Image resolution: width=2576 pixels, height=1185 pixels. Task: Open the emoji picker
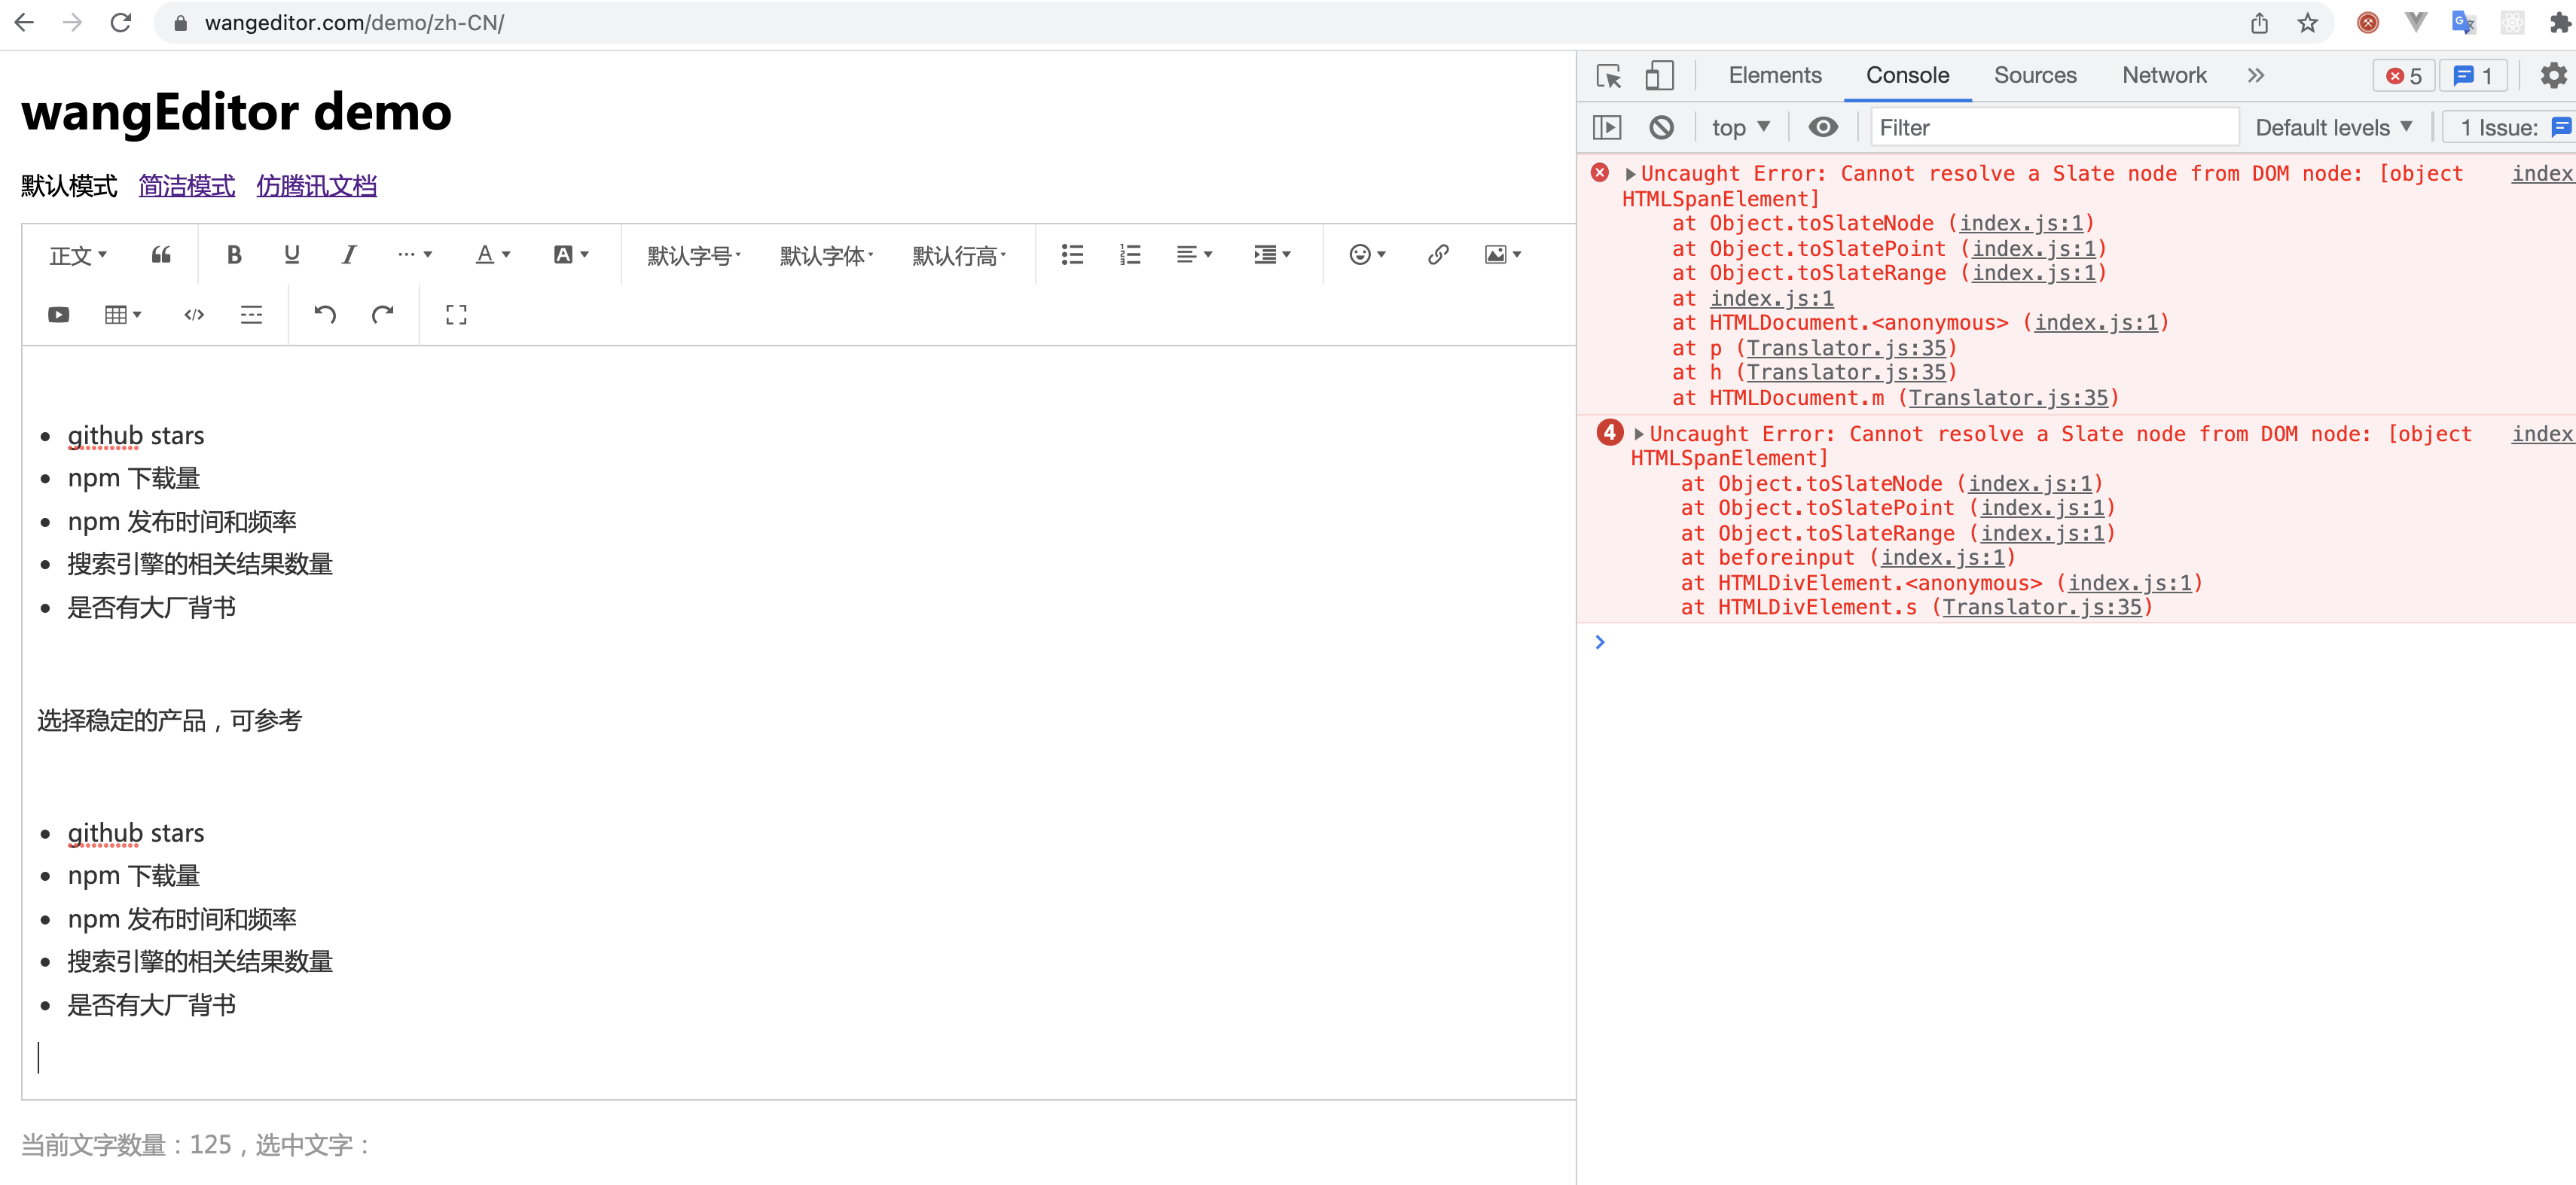pyautogui.click(x=1367, y=254)
